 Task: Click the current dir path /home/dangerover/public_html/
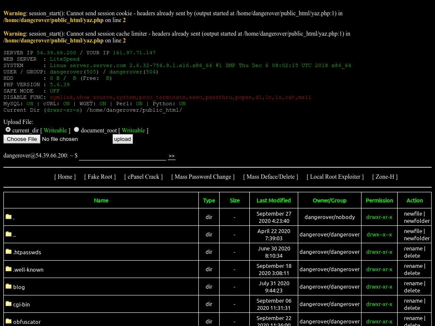click(134, 110)
